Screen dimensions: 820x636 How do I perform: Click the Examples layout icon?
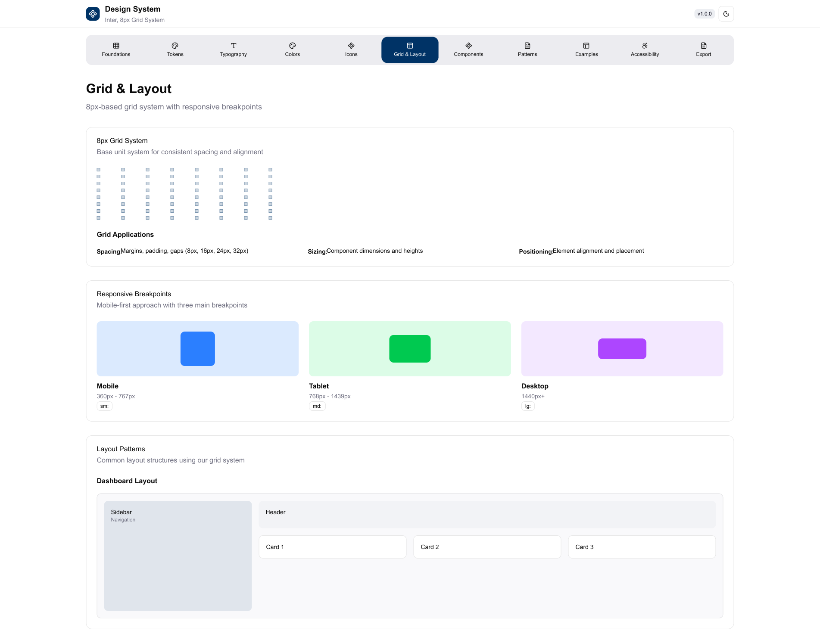tap(586, 46)
